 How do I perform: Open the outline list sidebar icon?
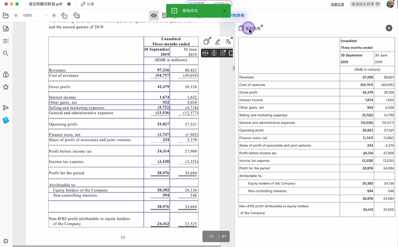pyautogui.click(x=6, y=41)
